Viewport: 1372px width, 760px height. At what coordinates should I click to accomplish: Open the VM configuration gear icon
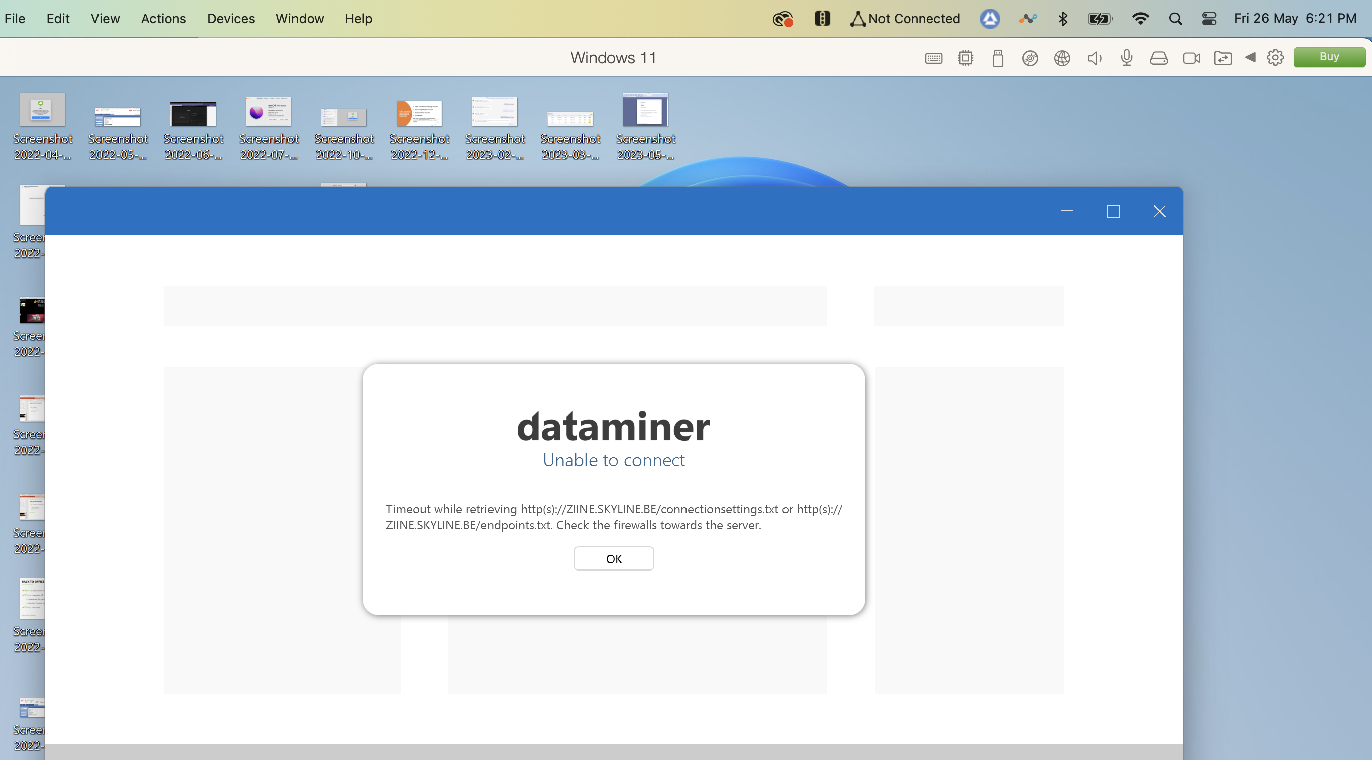[1275, 57]
